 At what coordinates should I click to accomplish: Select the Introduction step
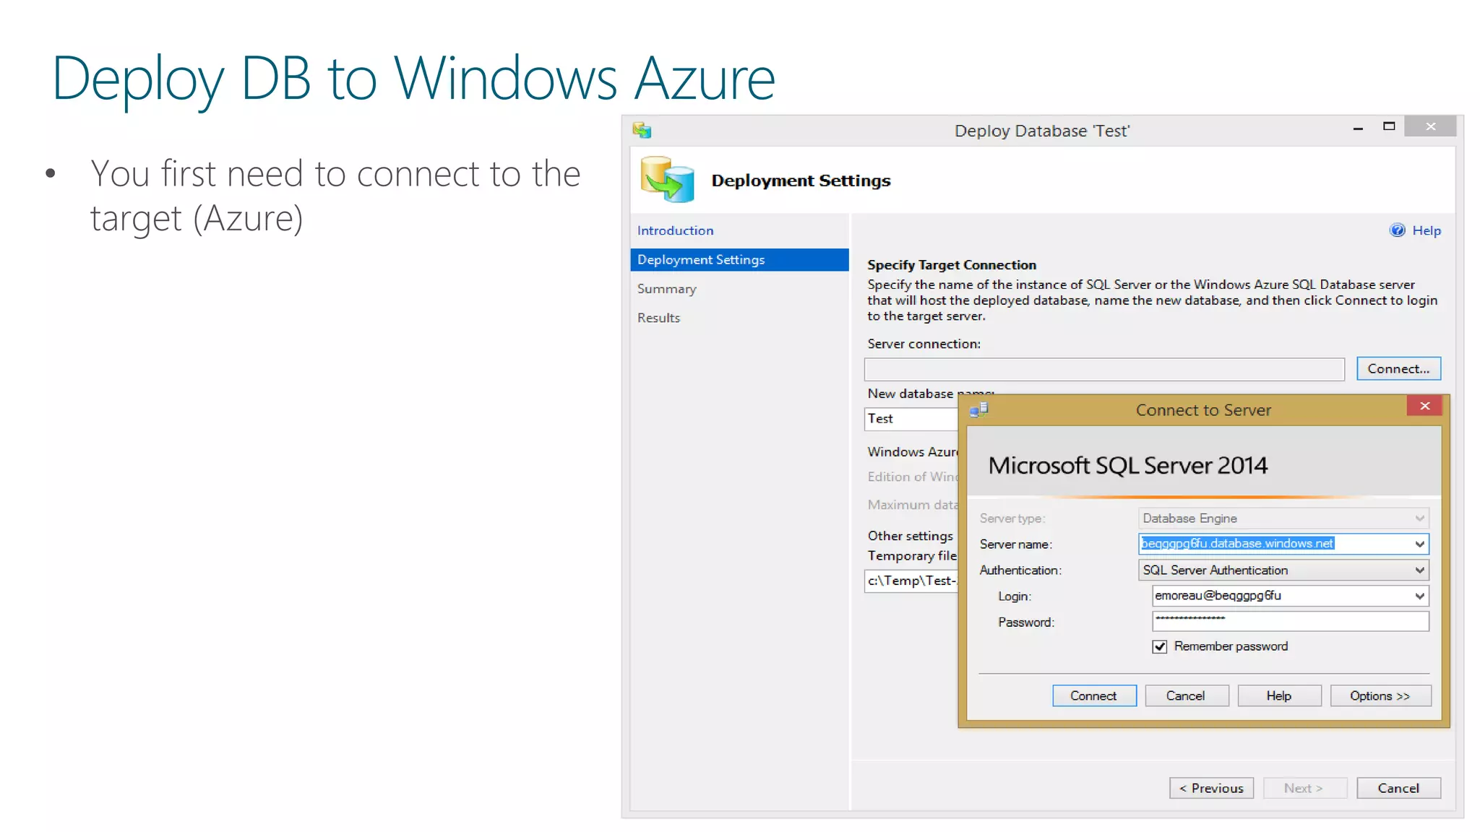pyautogui.click(x=675, y=230)
